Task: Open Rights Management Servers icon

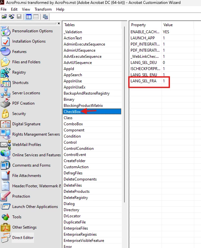Action: coord(5,134)
